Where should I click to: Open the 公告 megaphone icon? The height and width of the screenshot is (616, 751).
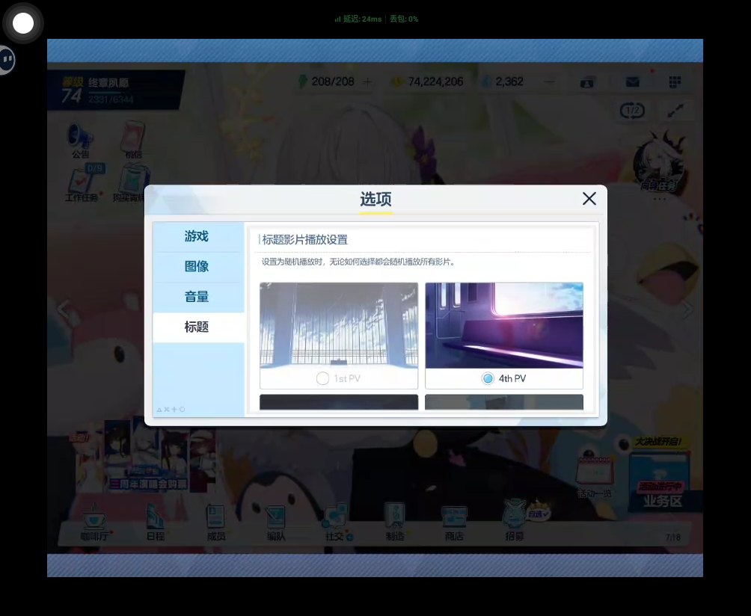pyautogui.click(x=80, y=139)
